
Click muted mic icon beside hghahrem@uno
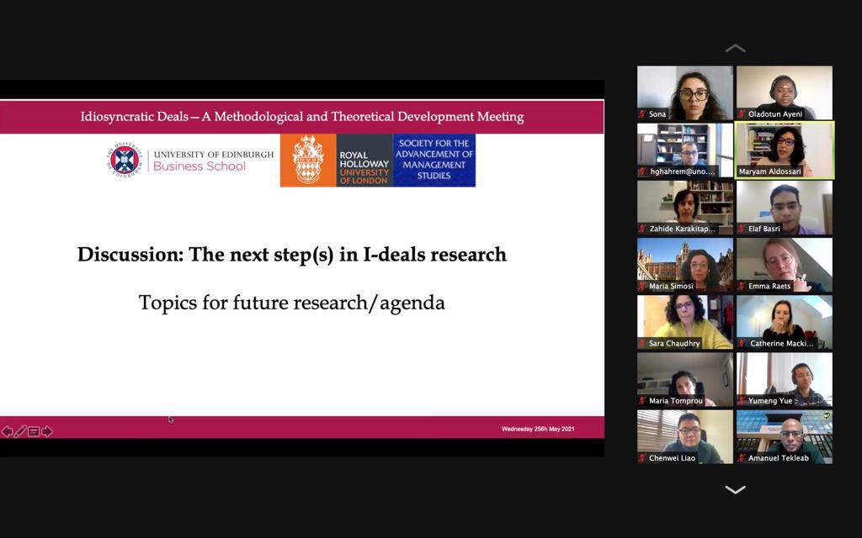(x=642, y=171)
